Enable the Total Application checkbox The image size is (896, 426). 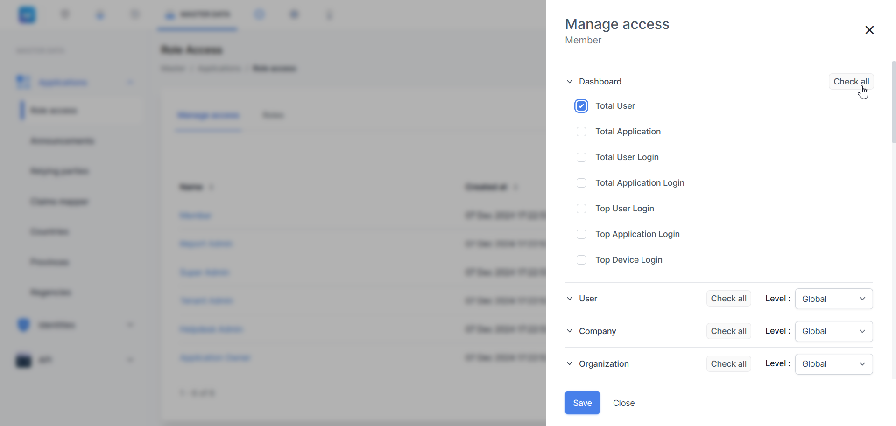581,132
